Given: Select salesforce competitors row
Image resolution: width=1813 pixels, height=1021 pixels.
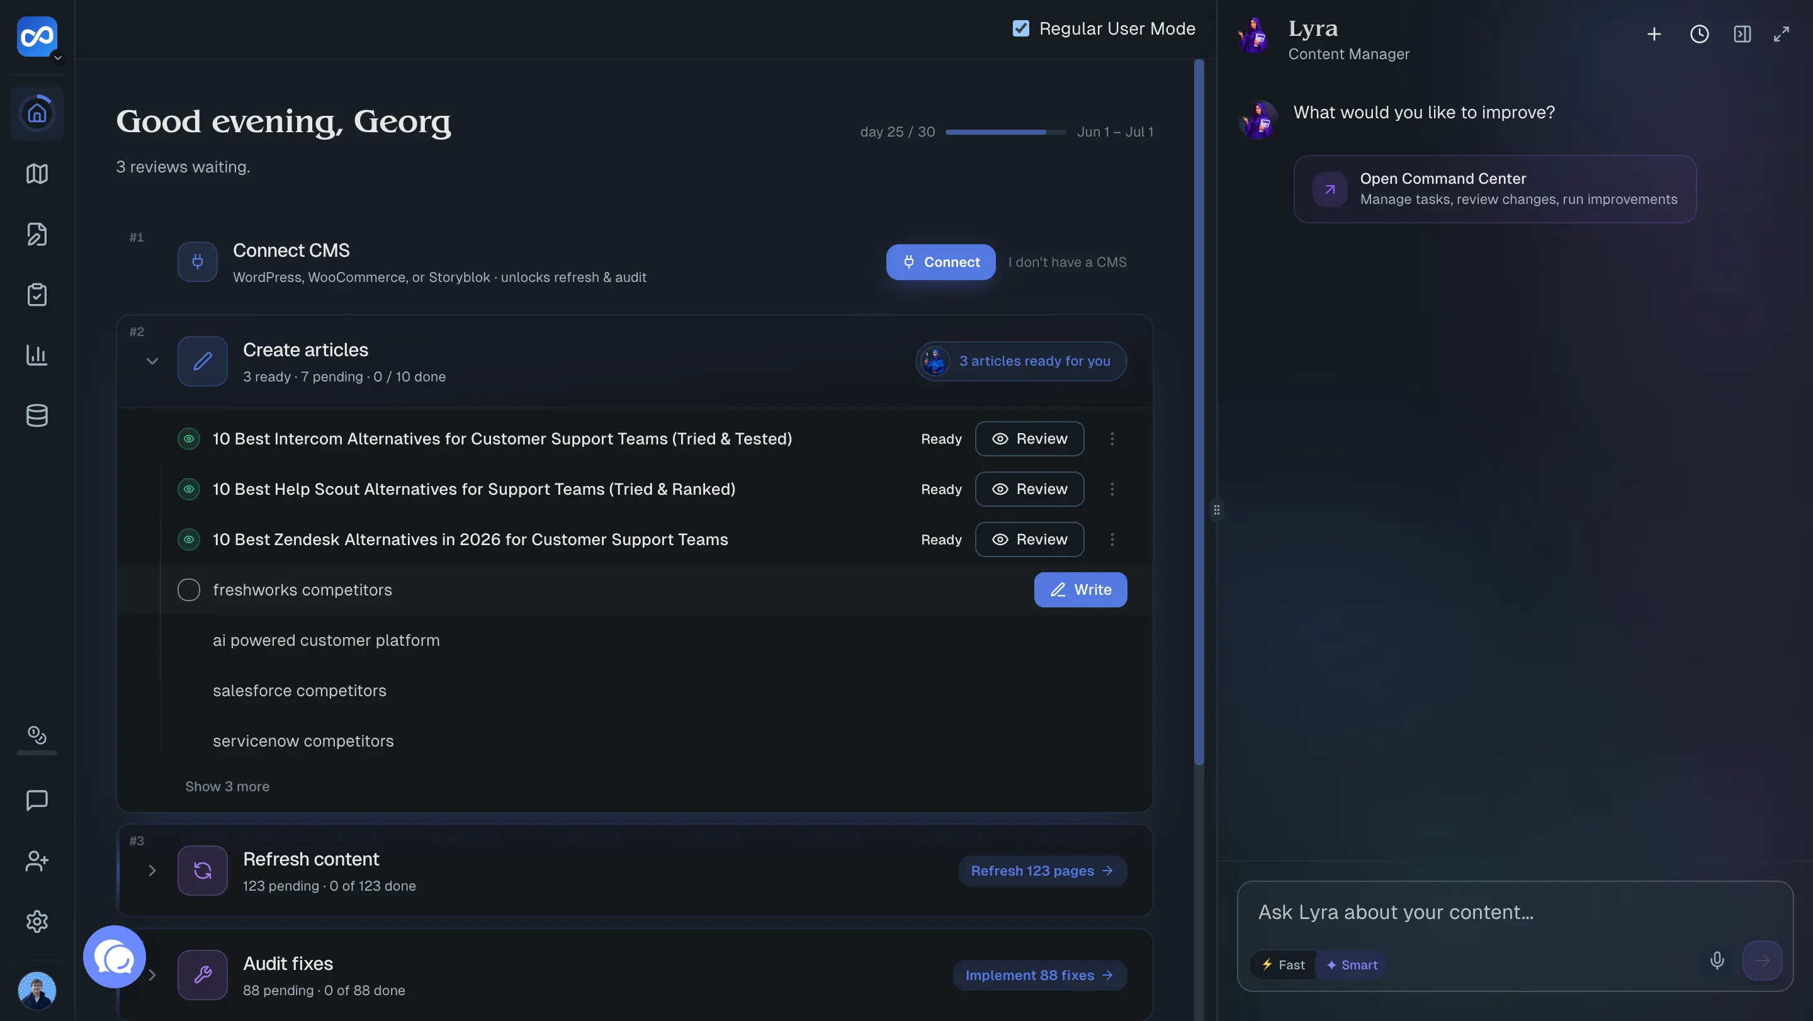Looking at the screenshot, I should click(x=635, y=691).
